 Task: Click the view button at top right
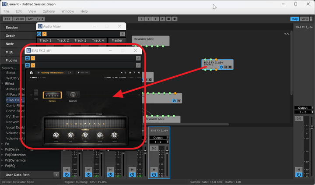(x=304, y=19)
